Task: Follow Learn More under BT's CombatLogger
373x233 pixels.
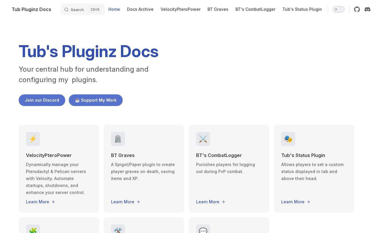Action: point(211,202)
